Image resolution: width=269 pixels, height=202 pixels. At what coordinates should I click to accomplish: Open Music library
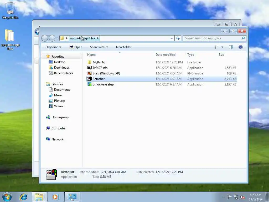58,95
